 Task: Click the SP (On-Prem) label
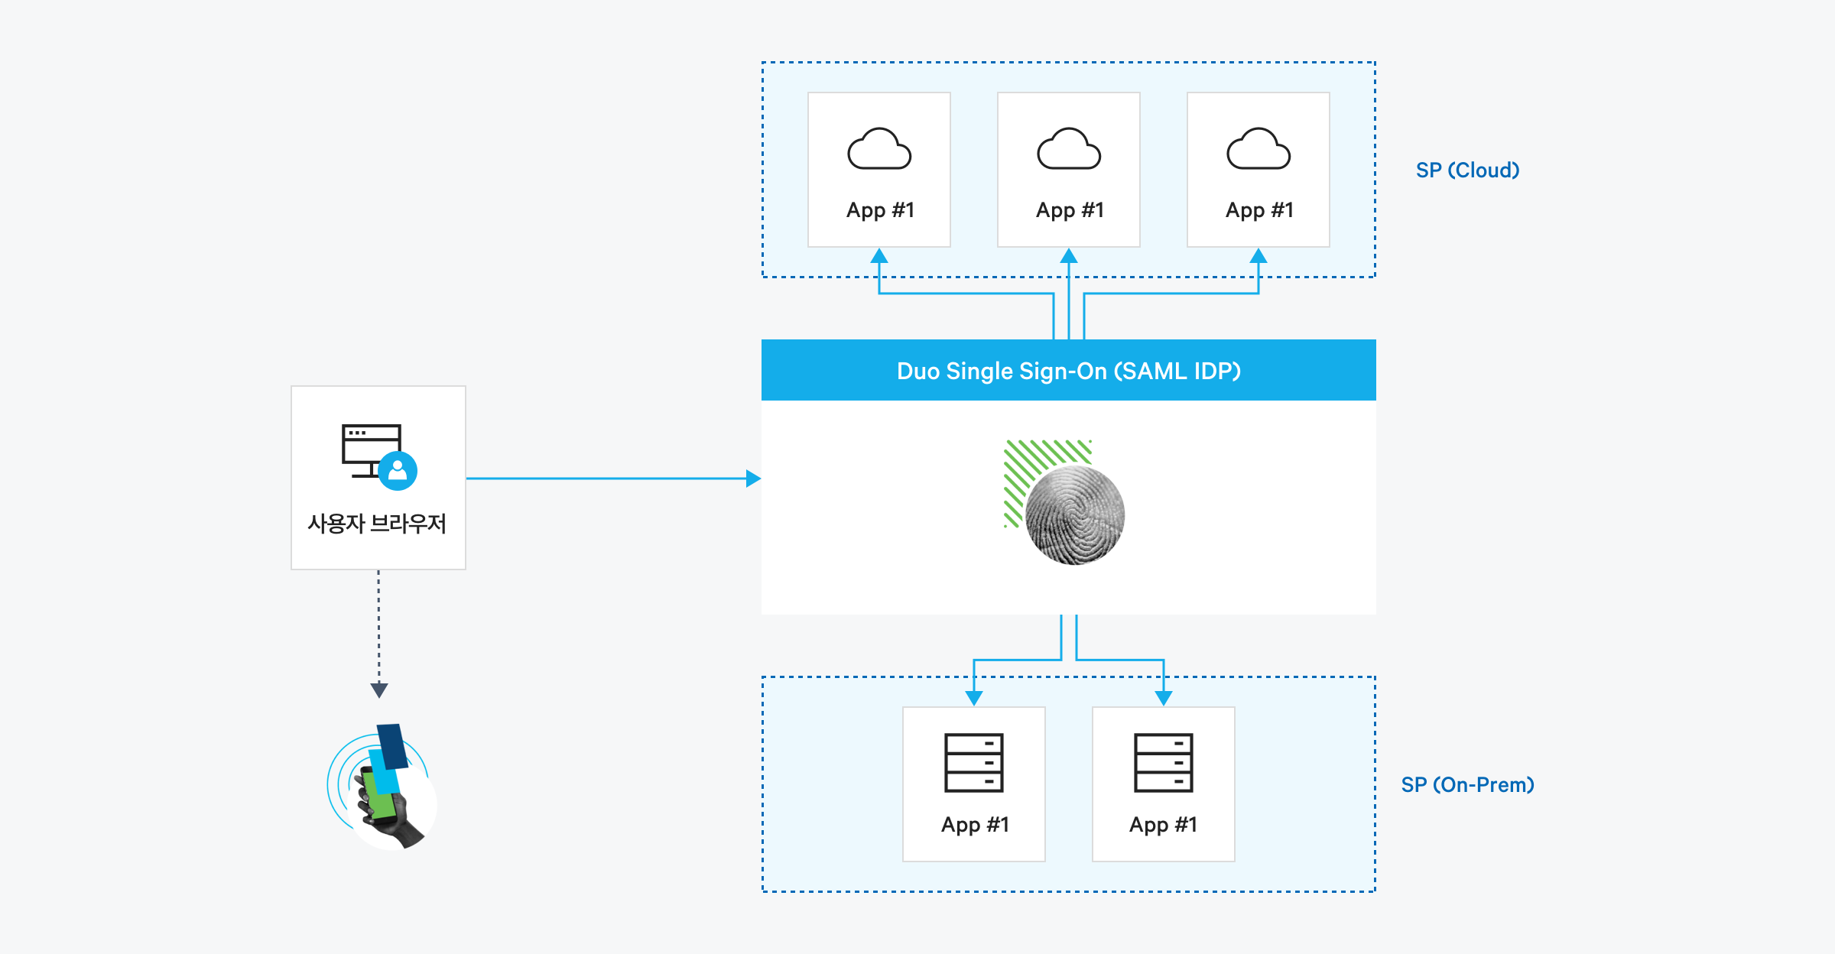[x=1466, y=784]
